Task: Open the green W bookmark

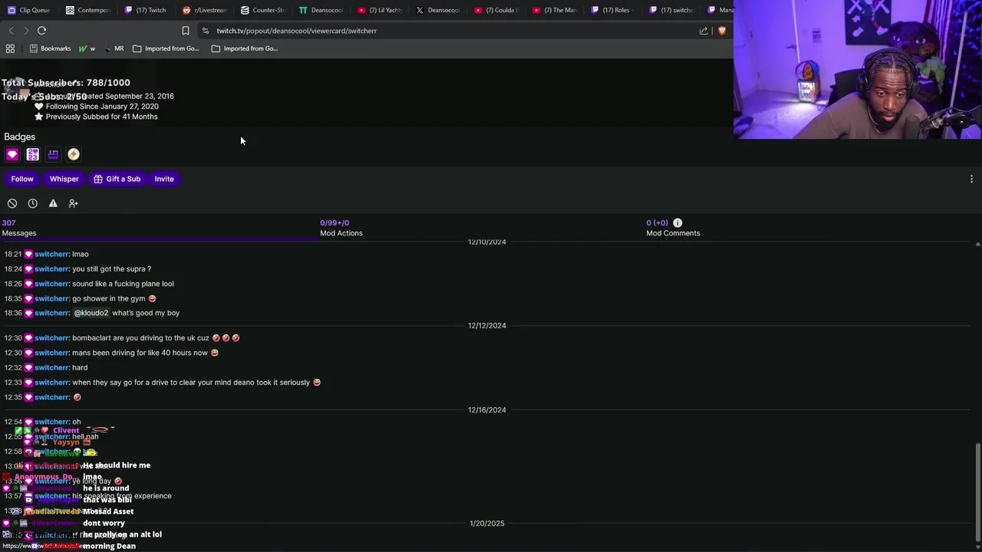Action: [87, 48]
